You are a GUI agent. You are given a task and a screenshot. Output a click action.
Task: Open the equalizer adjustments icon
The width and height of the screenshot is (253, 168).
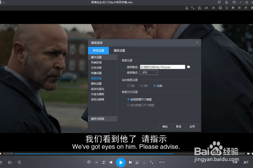click(104, 162)
